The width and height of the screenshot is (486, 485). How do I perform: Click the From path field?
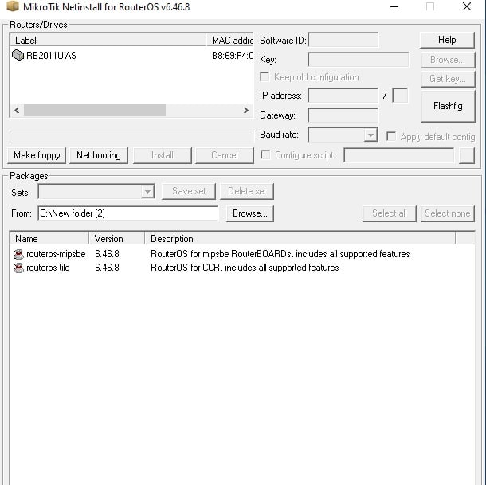[128, 213]
